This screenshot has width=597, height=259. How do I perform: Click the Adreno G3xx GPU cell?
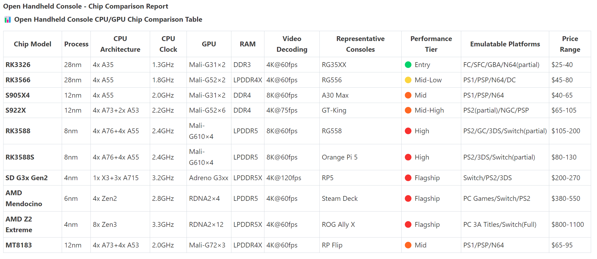(209, 178)
